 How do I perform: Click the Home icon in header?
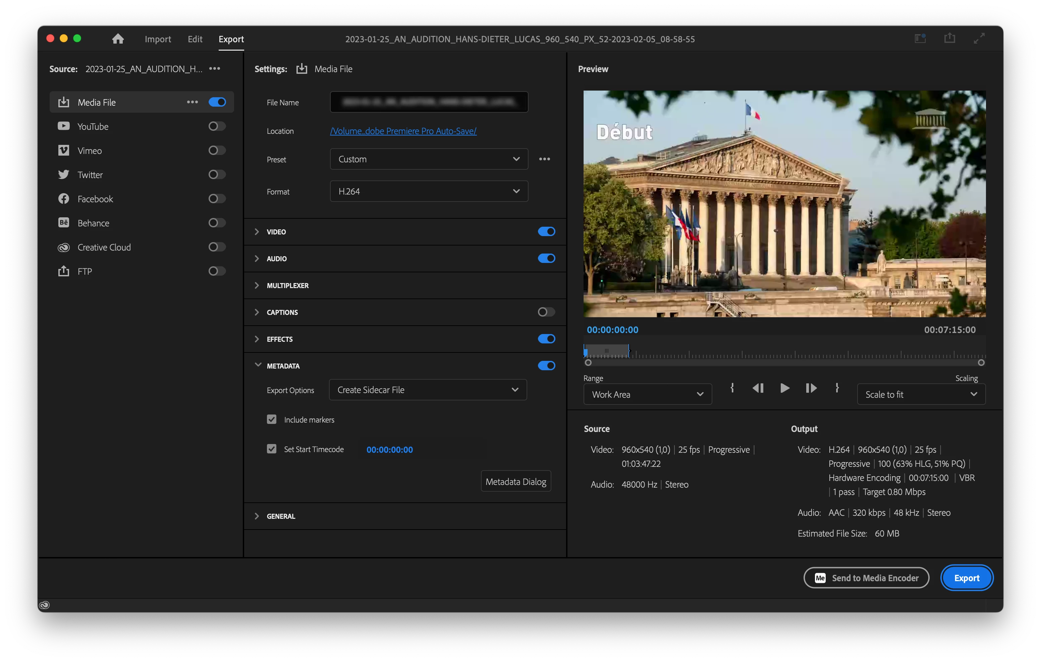click(118, 39)
